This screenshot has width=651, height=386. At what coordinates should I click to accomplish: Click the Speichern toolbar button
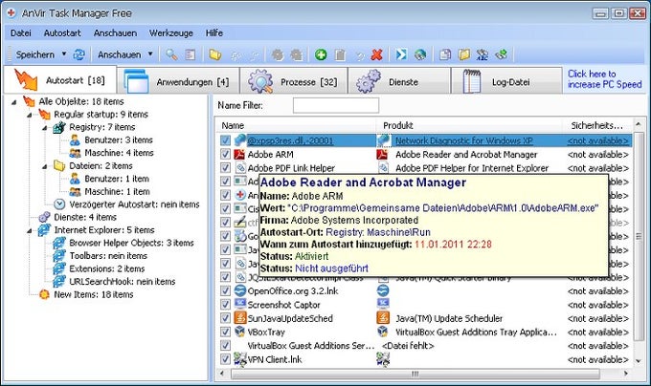point(35,54)
